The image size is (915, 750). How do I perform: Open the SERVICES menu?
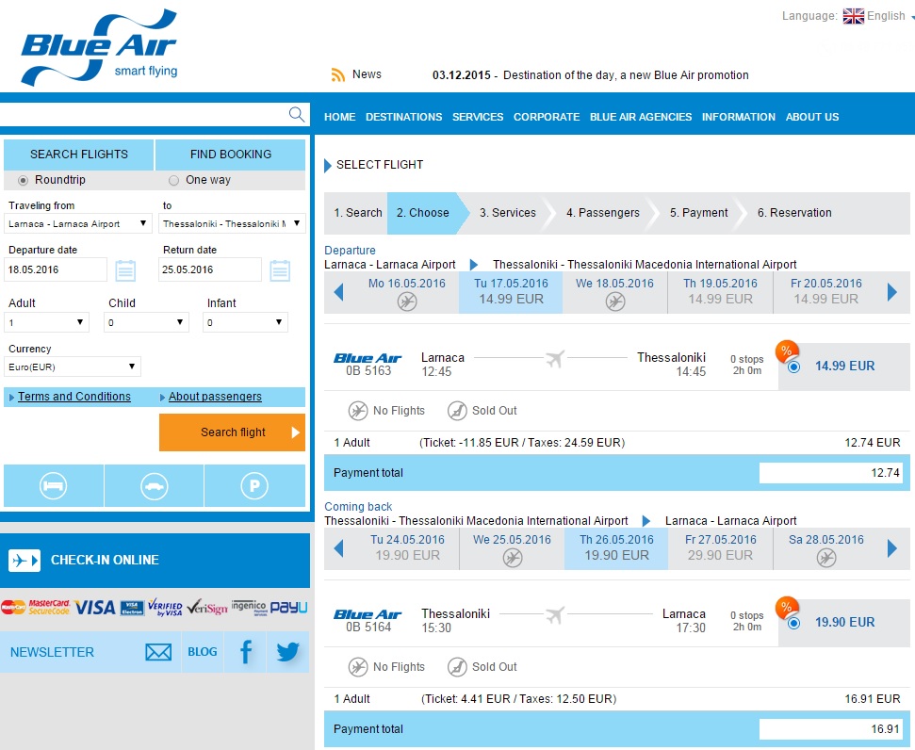pos(478,117)
